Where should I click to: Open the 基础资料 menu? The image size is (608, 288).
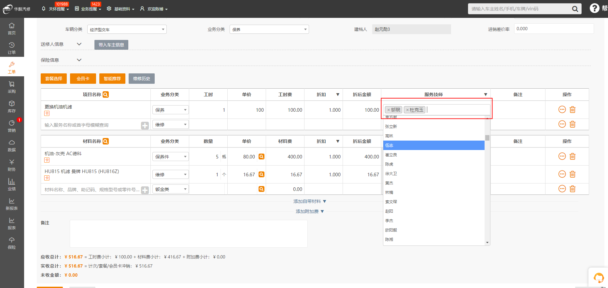point(120,9)
